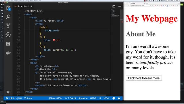The image size is (184, 104).
Task: Click 'scientifically proven' italic text in browser
Action: [x=154, y=62]
